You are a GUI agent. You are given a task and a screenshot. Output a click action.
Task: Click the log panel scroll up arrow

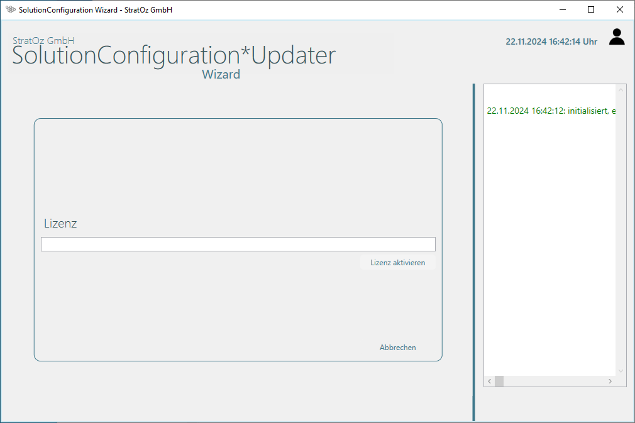(621, 90)
